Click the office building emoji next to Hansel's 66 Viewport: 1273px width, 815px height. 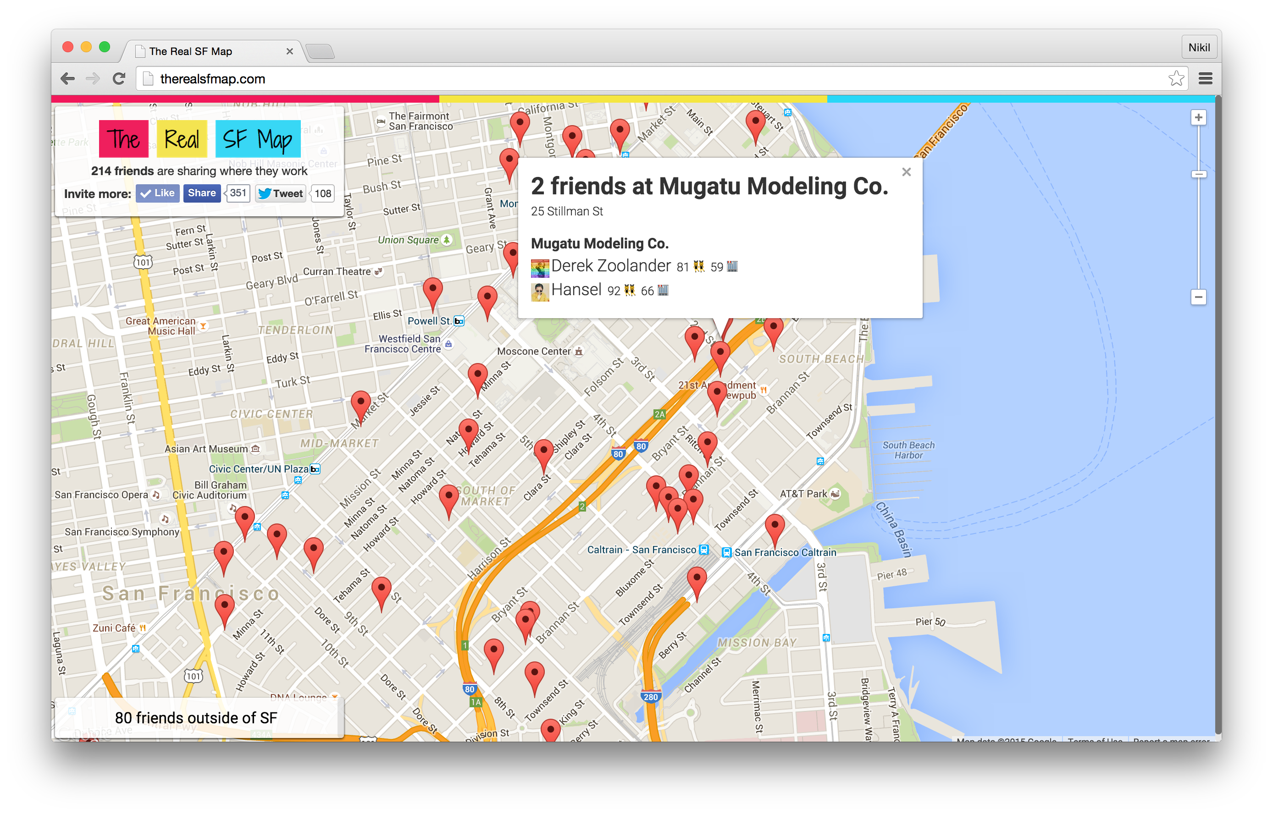(664, 290)
